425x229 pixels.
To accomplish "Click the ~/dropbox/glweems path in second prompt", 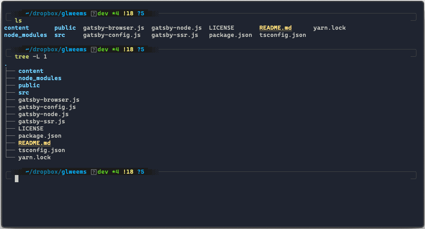I will [x=56, y=49].
